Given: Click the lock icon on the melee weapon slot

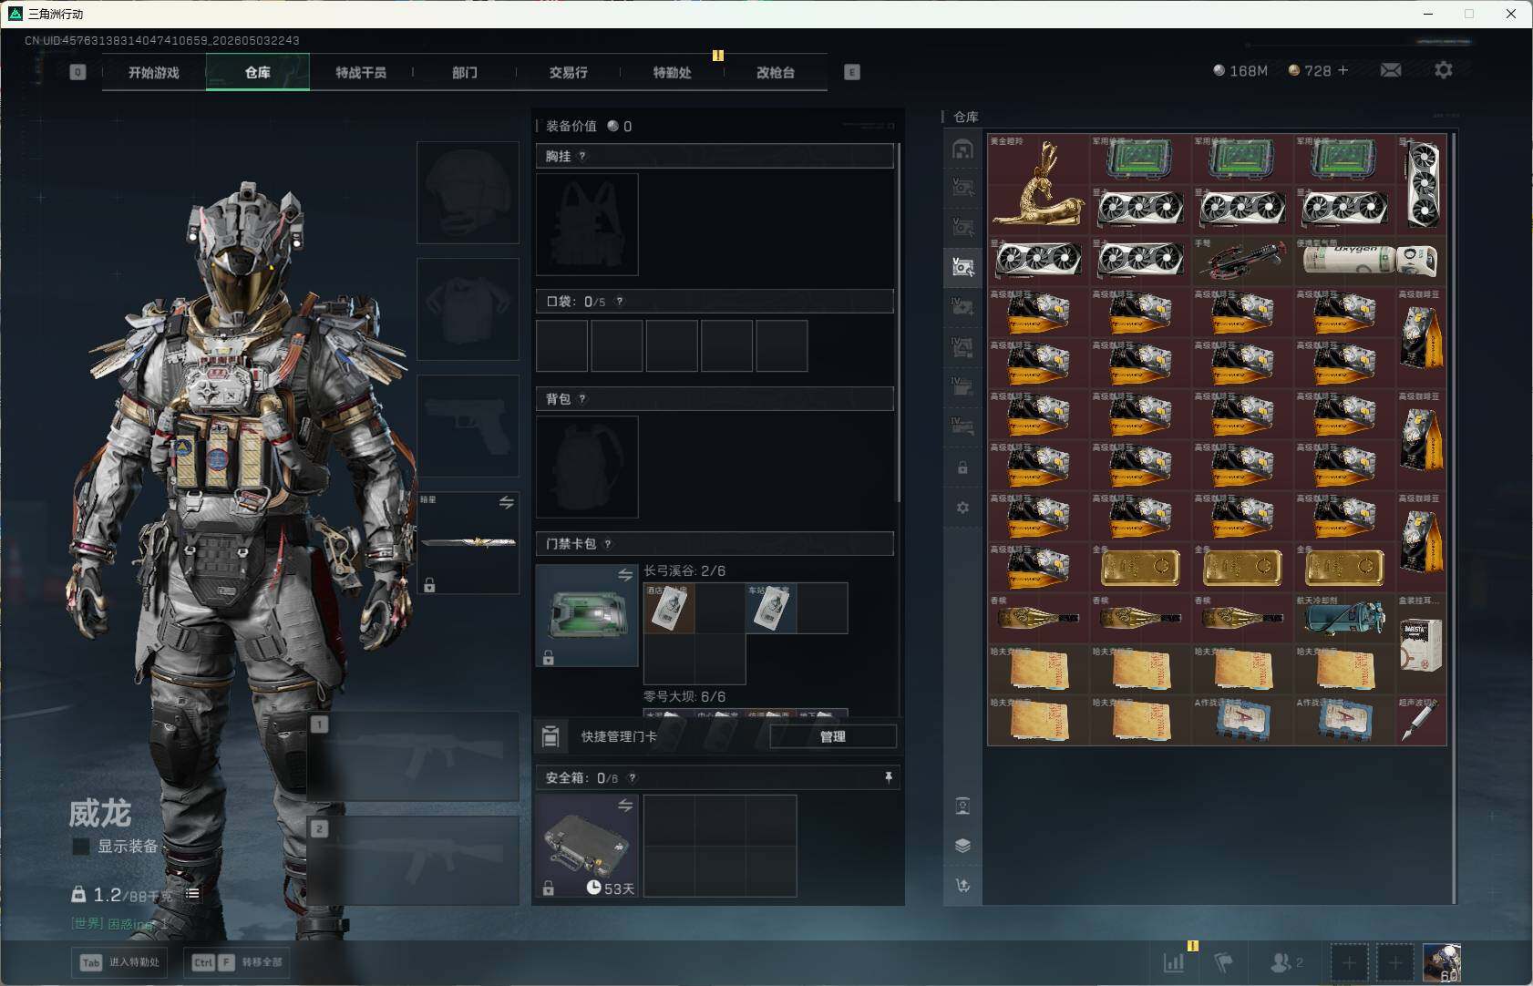Looking at the screenshot, I should pyautogui.click(x=429, y=585).
